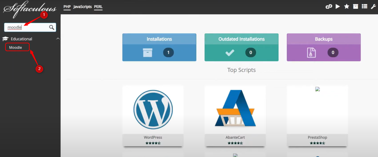The height and width of the screenshot is (157, 378).
Task: Click the Backups count badge 0
Action: coord(333,53)
